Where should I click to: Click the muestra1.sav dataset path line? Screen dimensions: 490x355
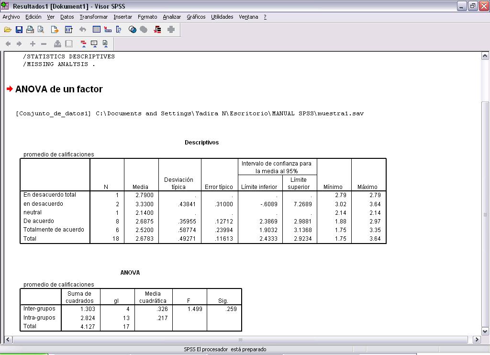(x=189, y=113)
